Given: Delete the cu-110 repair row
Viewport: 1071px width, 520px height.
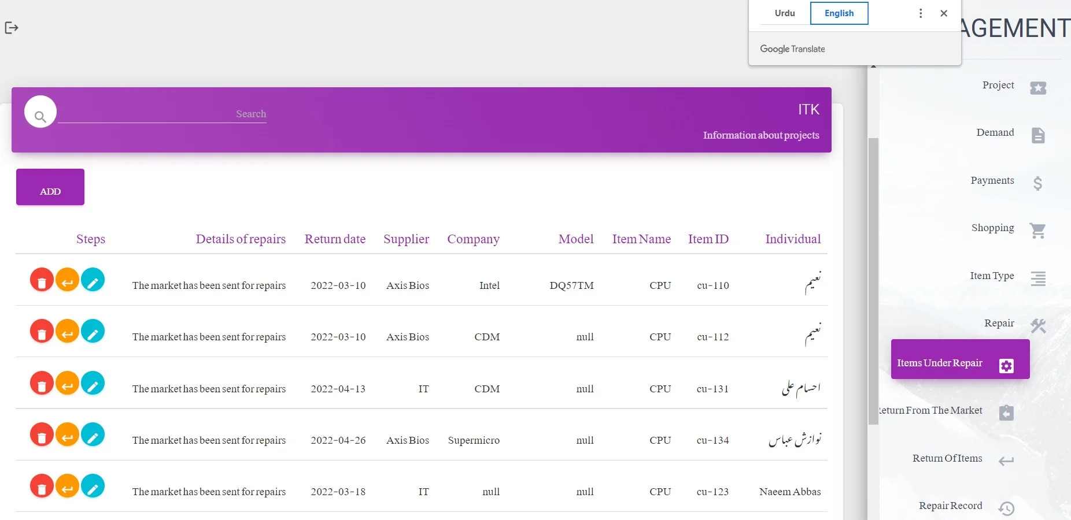Looking at the screenshot, I should tap(42, 281).
